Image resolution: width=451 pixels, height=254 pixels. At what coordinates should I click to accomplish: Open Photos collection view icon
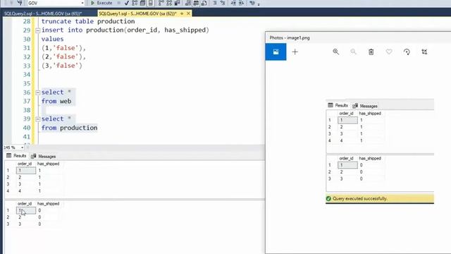(276, 52)
